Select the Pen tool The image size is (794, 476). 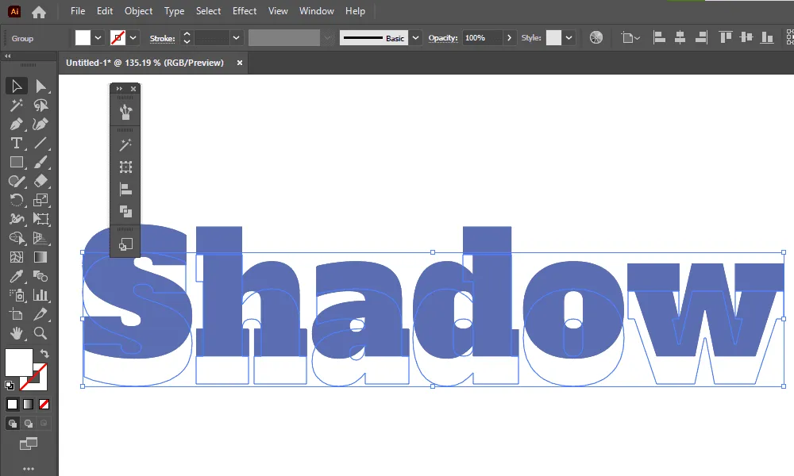point(16,125)
